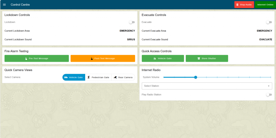Click the hand icon on Pre-Test Message

pyautogui.click(x=26, y=59)
